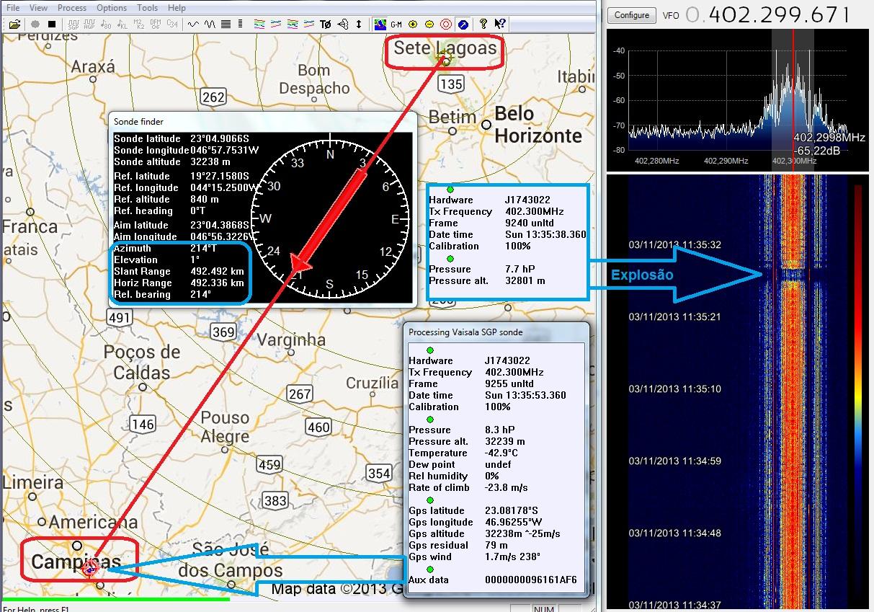Click the yellow question mark help icon
874x612 pixels.
click(483, 25)
